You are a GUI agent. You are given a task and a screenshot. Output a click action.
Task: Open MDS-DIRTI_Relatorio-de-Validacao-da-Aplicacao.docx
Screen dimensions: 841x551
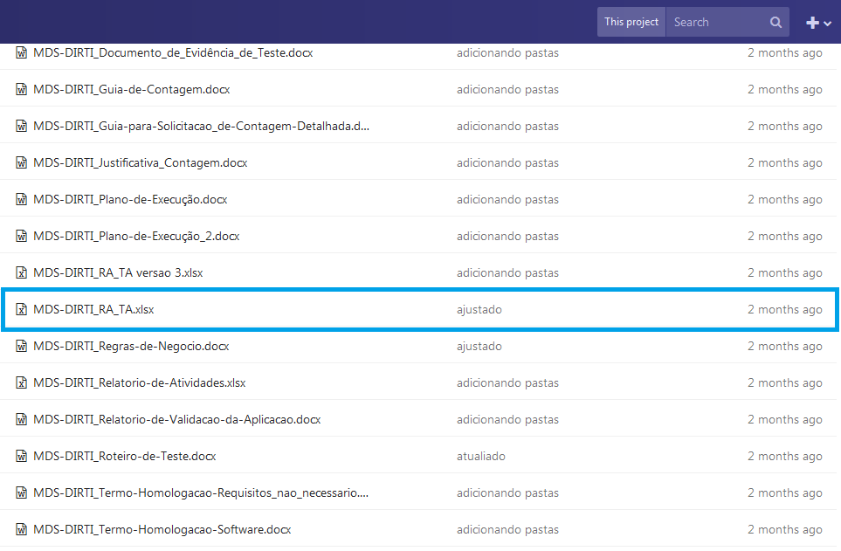[176, 420]
